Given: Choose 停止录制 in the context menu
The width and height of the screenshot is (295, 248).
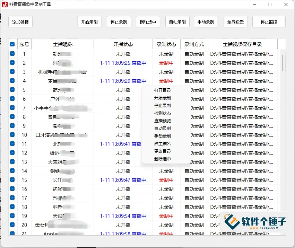Looking at the screenshot, I should (x=163, y=106).
